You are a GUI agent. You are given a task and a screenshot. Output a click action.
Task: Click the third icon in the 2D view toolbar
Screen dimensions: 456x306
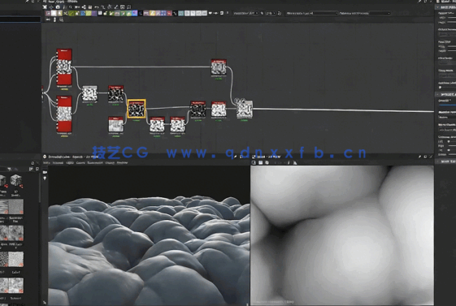(267, 162)
